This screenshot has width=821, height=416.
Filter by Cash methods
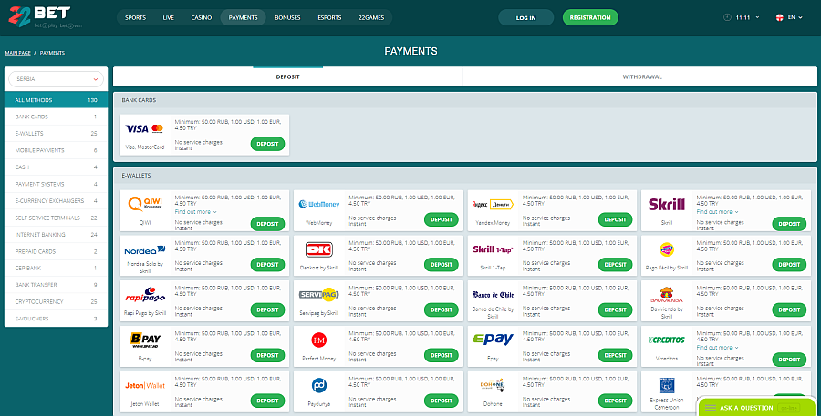[x=56, y=167]
